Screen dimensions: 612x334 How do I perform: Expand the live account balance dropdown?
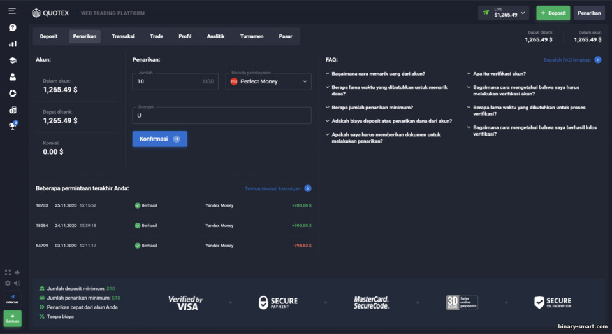504,13
